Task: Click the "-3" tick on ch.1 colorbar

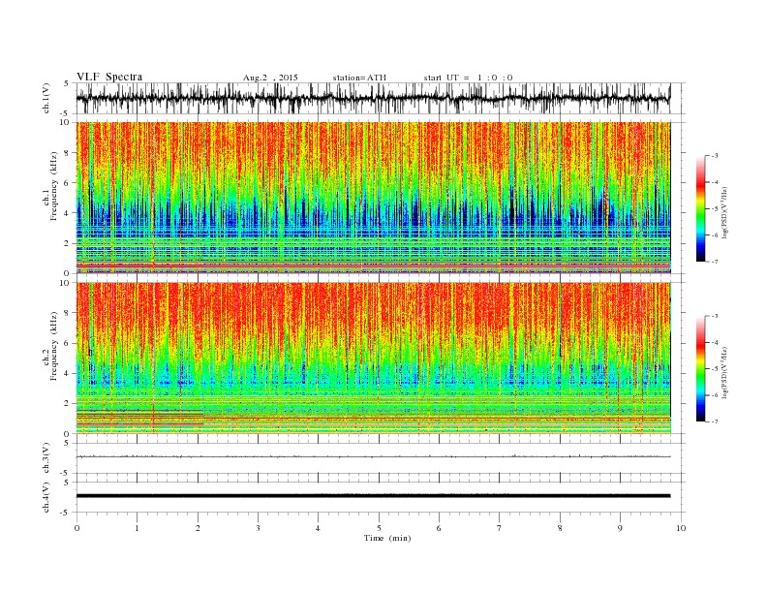Action: point(715,156)
